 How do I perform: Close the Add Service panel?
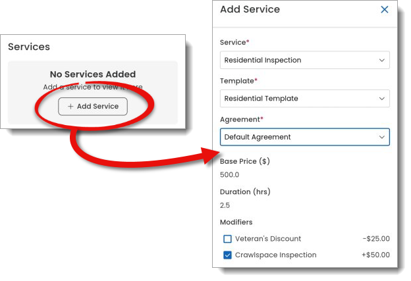385,10
